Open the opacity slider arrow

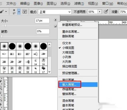[x=100, y=12]
